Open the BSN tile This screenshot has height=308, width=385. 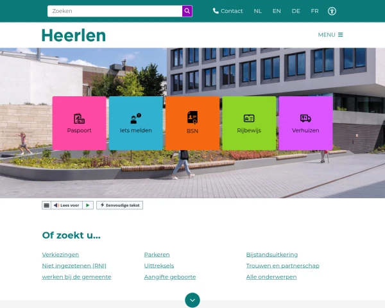pyautogui.click(x=193, y=123)
